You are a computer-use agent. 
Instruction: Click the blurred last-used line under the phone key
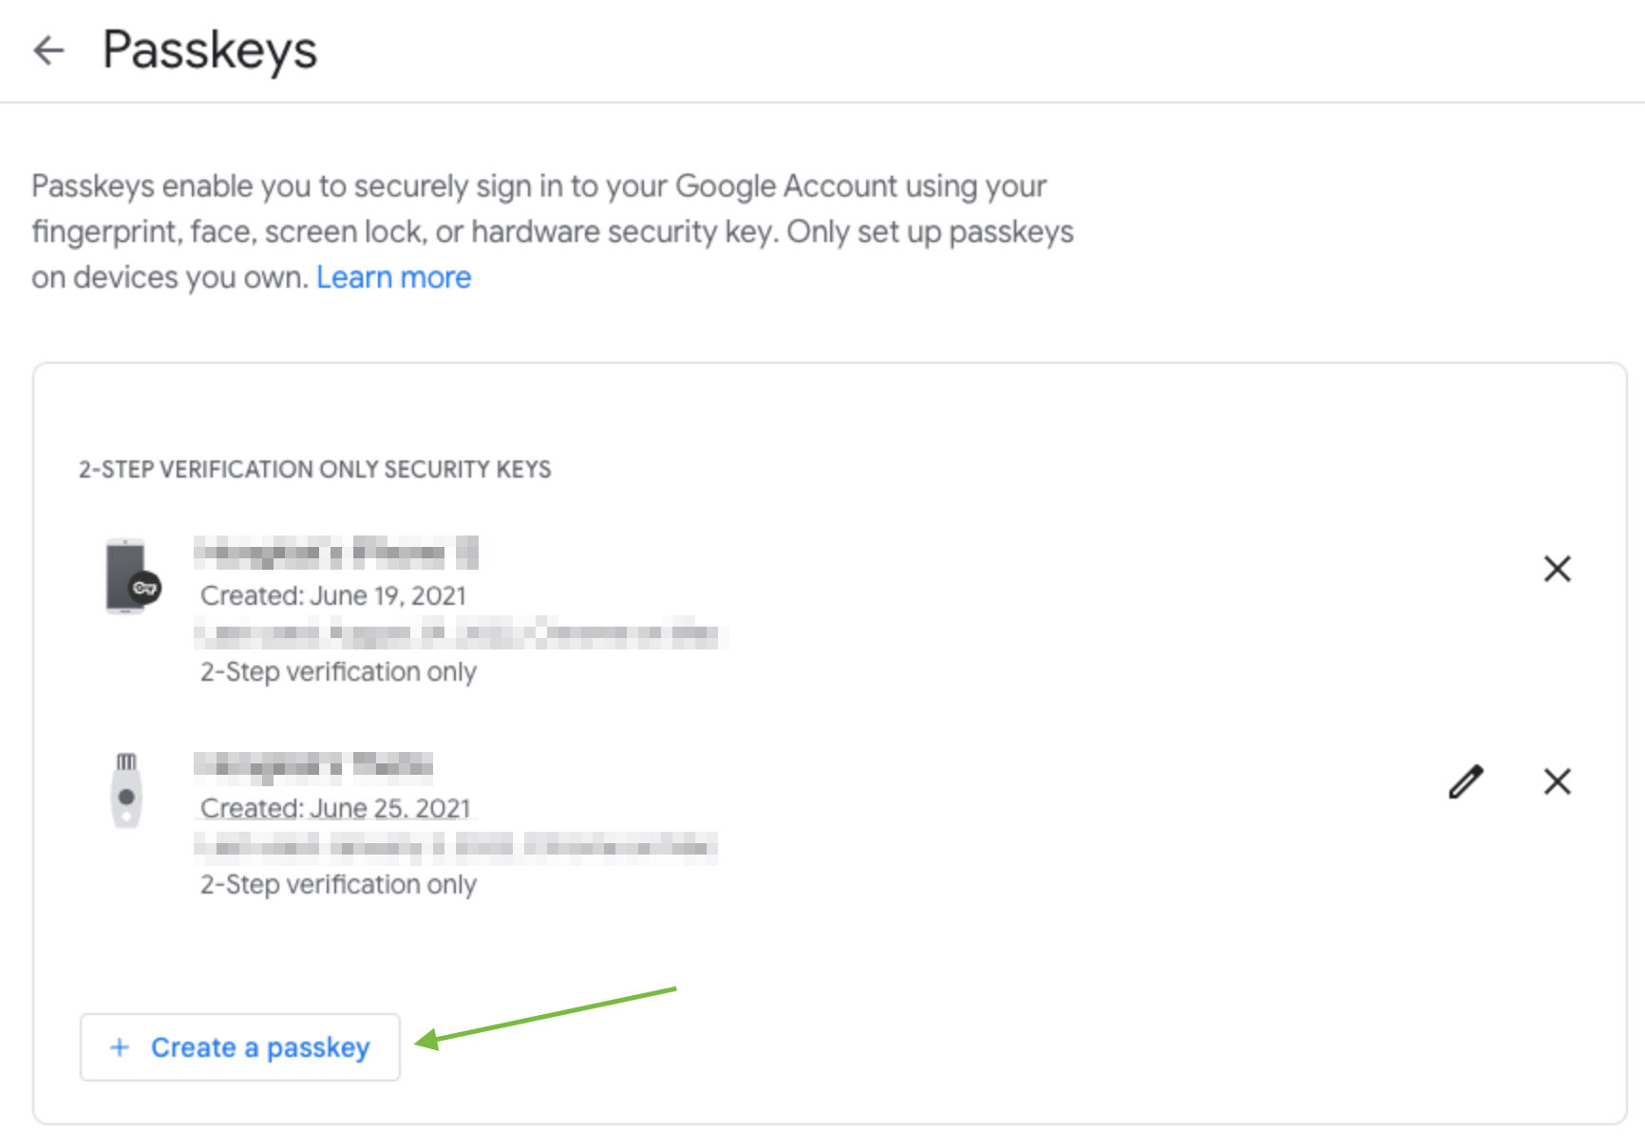tap(460, 633)
